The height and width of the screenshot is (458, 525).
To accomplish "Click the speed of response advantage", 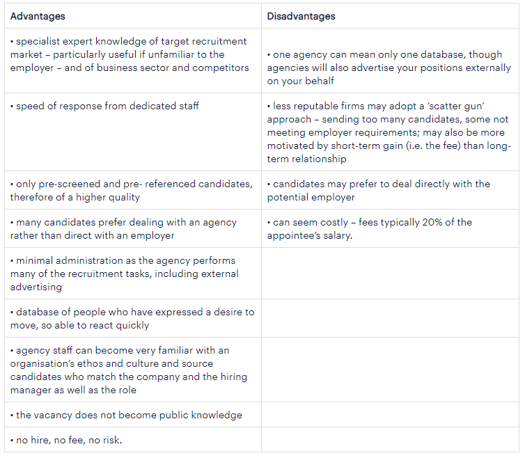I will 104,106.
